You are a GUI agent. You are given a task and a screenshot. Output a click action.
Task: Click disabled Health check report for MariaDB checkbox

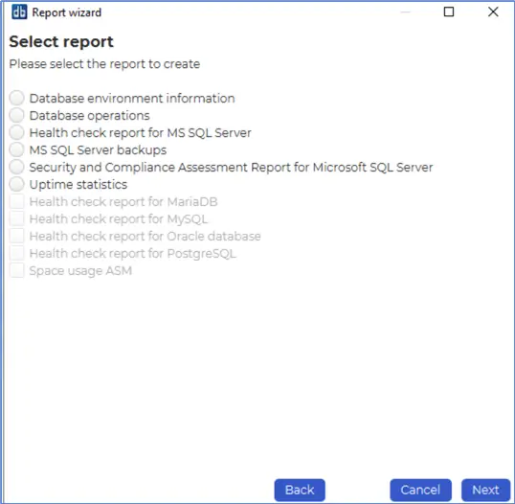coord(16,201)
